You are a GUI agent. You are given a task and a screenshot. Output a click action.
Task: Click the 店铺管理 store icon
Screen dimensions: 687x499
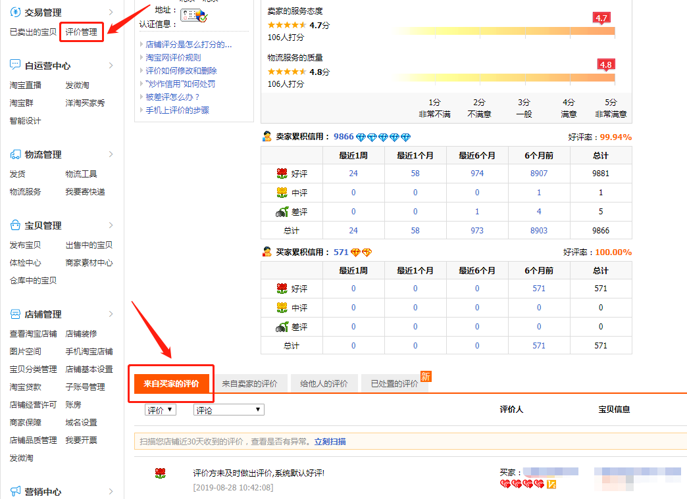[x=14, y=314]
